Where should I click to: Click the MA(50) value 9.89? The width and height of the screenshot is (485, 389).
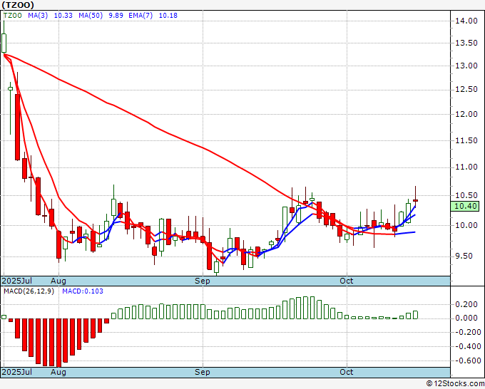[x=116, y=16]
